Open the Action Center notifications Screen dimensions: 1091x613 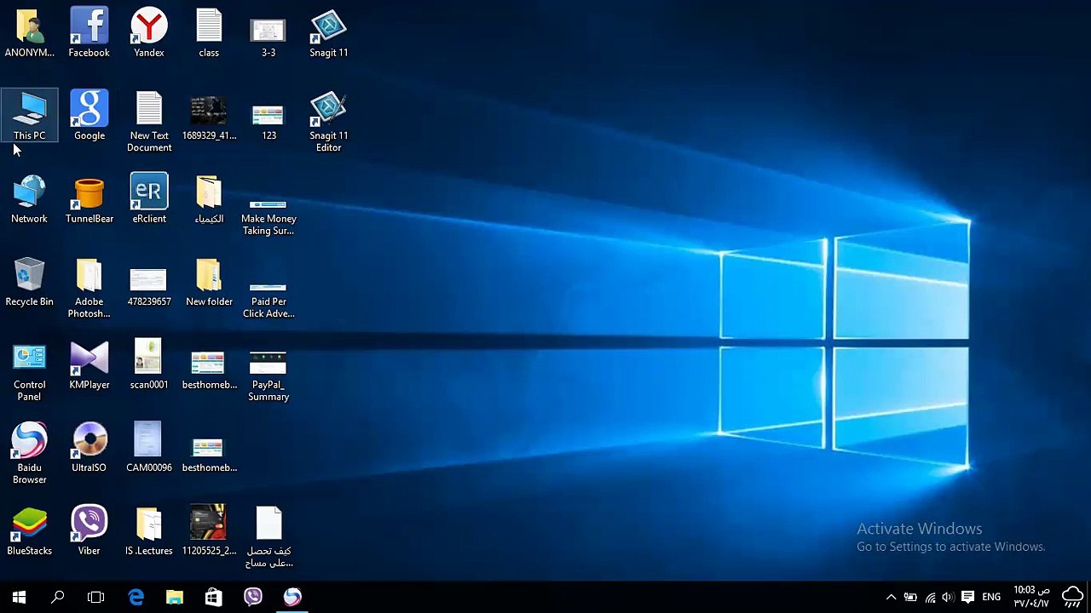pos(967,598)
